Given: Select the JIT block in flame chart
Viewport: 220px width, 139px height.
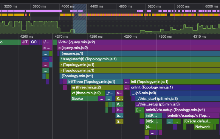Looking at the screenshot, I should 25,42.
